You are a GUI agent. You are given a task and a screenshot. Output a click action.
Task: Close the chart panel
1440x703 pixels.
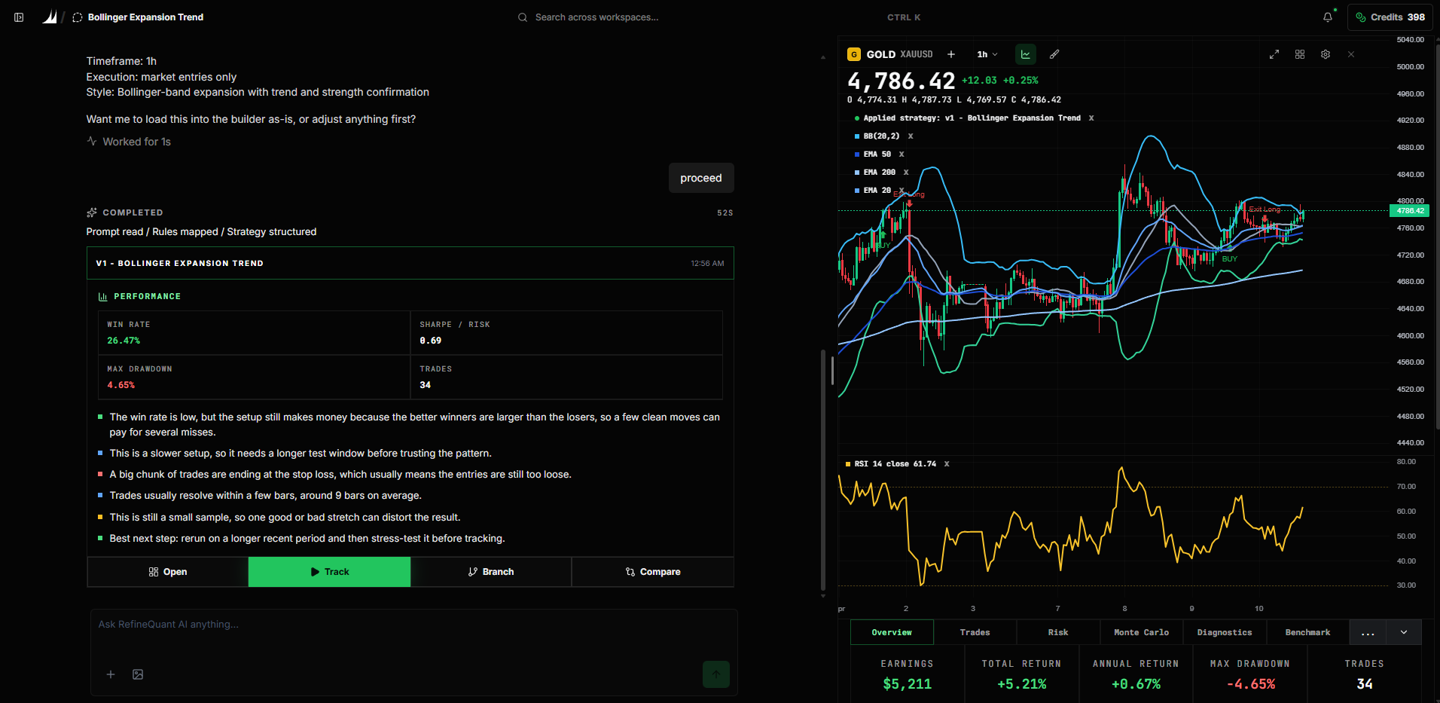(x=1351, y=54)
